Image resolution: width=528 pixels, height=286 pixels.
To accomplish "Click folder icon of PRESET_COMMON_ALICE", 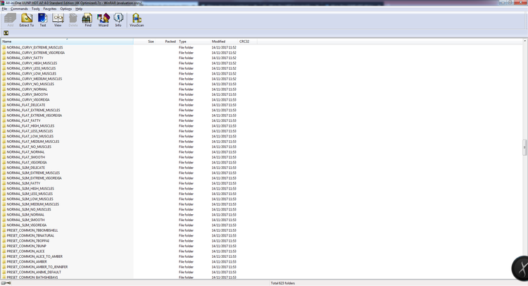I will pyautogui.click(x=4, y=251).
